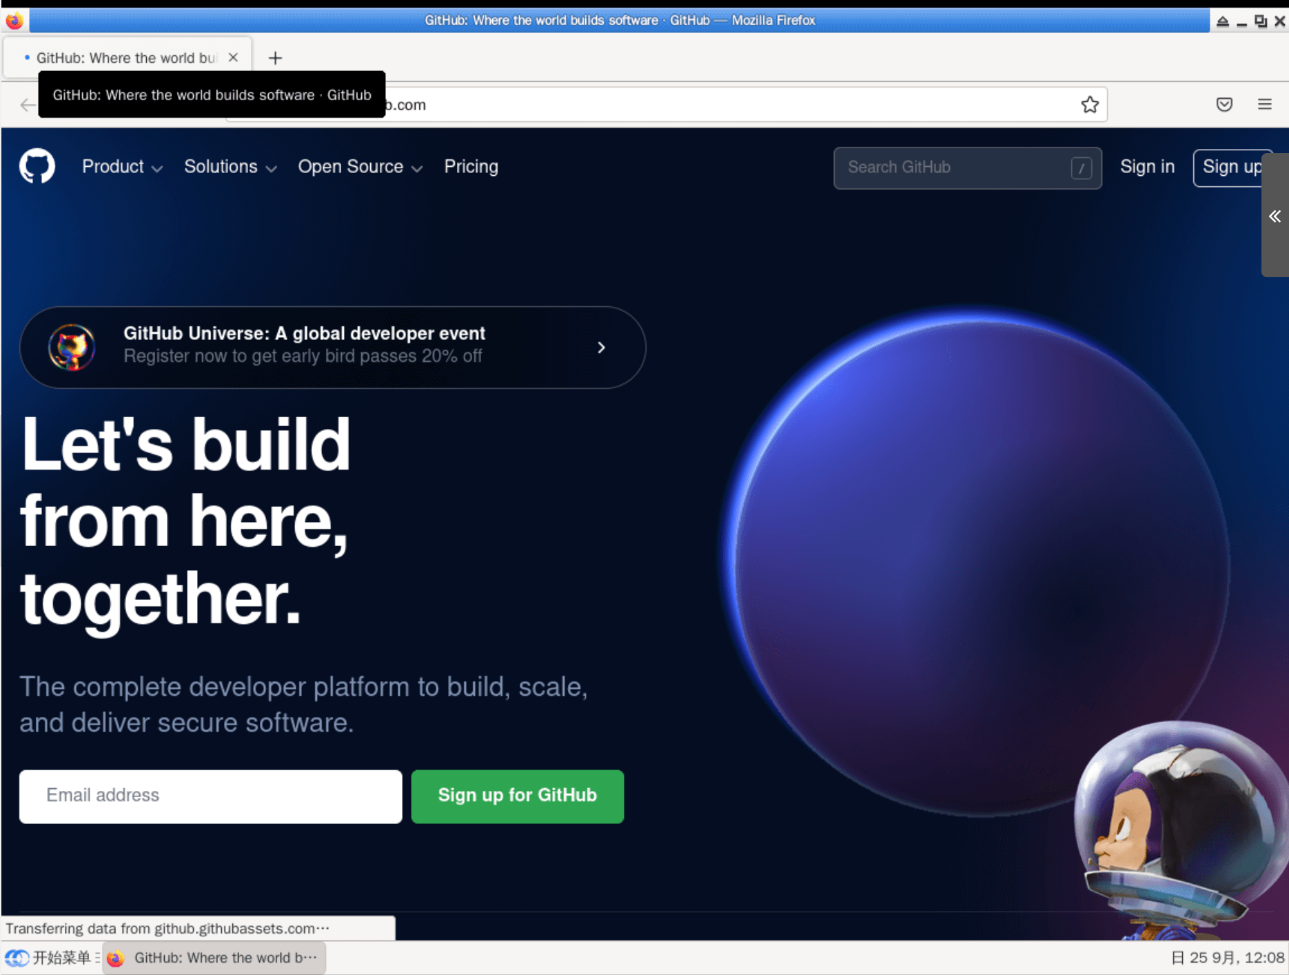Click the taskbar clock showing 12:08

pyautogui.click(x=1228, y=958)
